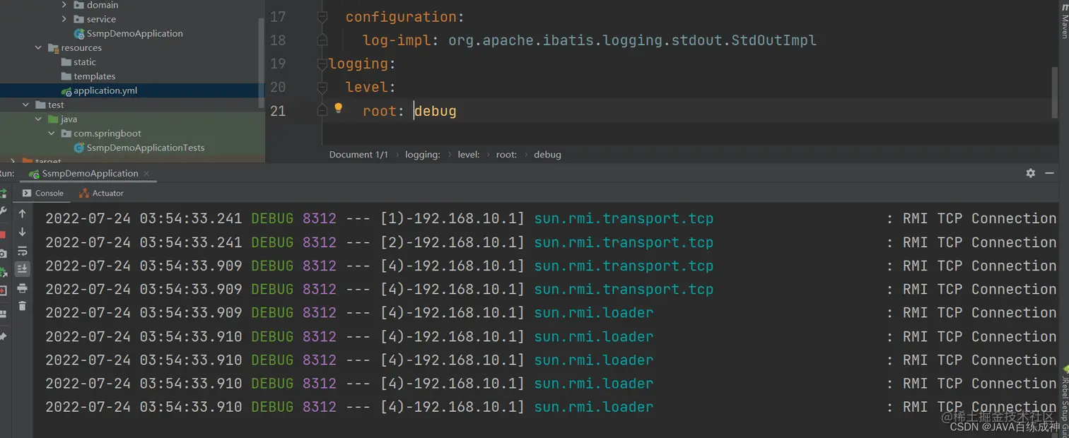1069x438 pixels.
Task: Fold the level block on line 20
Action: click(x=322, y=87)
